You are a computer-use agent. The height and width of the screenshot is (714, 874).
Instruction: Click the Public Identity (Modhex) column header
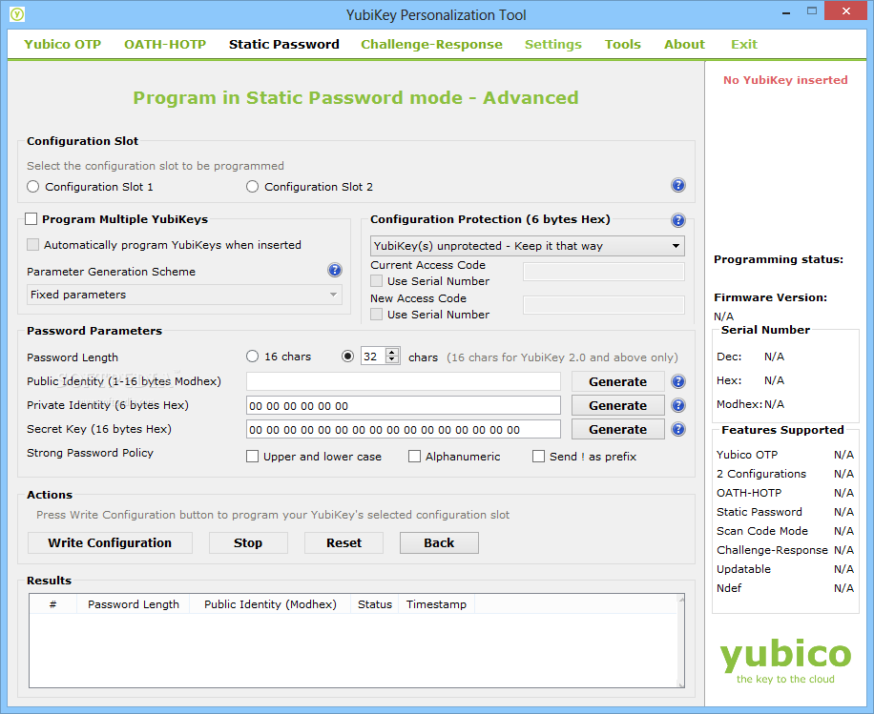tap(270, 604)
